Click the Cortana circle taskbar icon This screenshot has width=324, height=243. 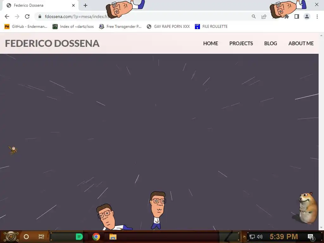26,237
